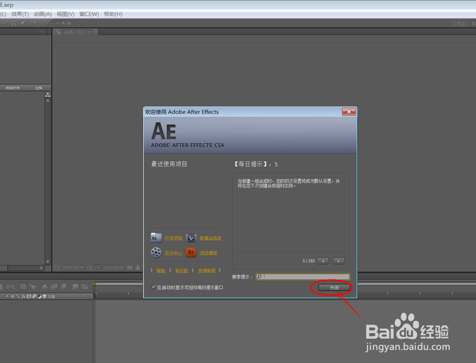Toggle the live update icon in timeline
The width and height of the screenshot is (476, 363).
pos(23,286)
